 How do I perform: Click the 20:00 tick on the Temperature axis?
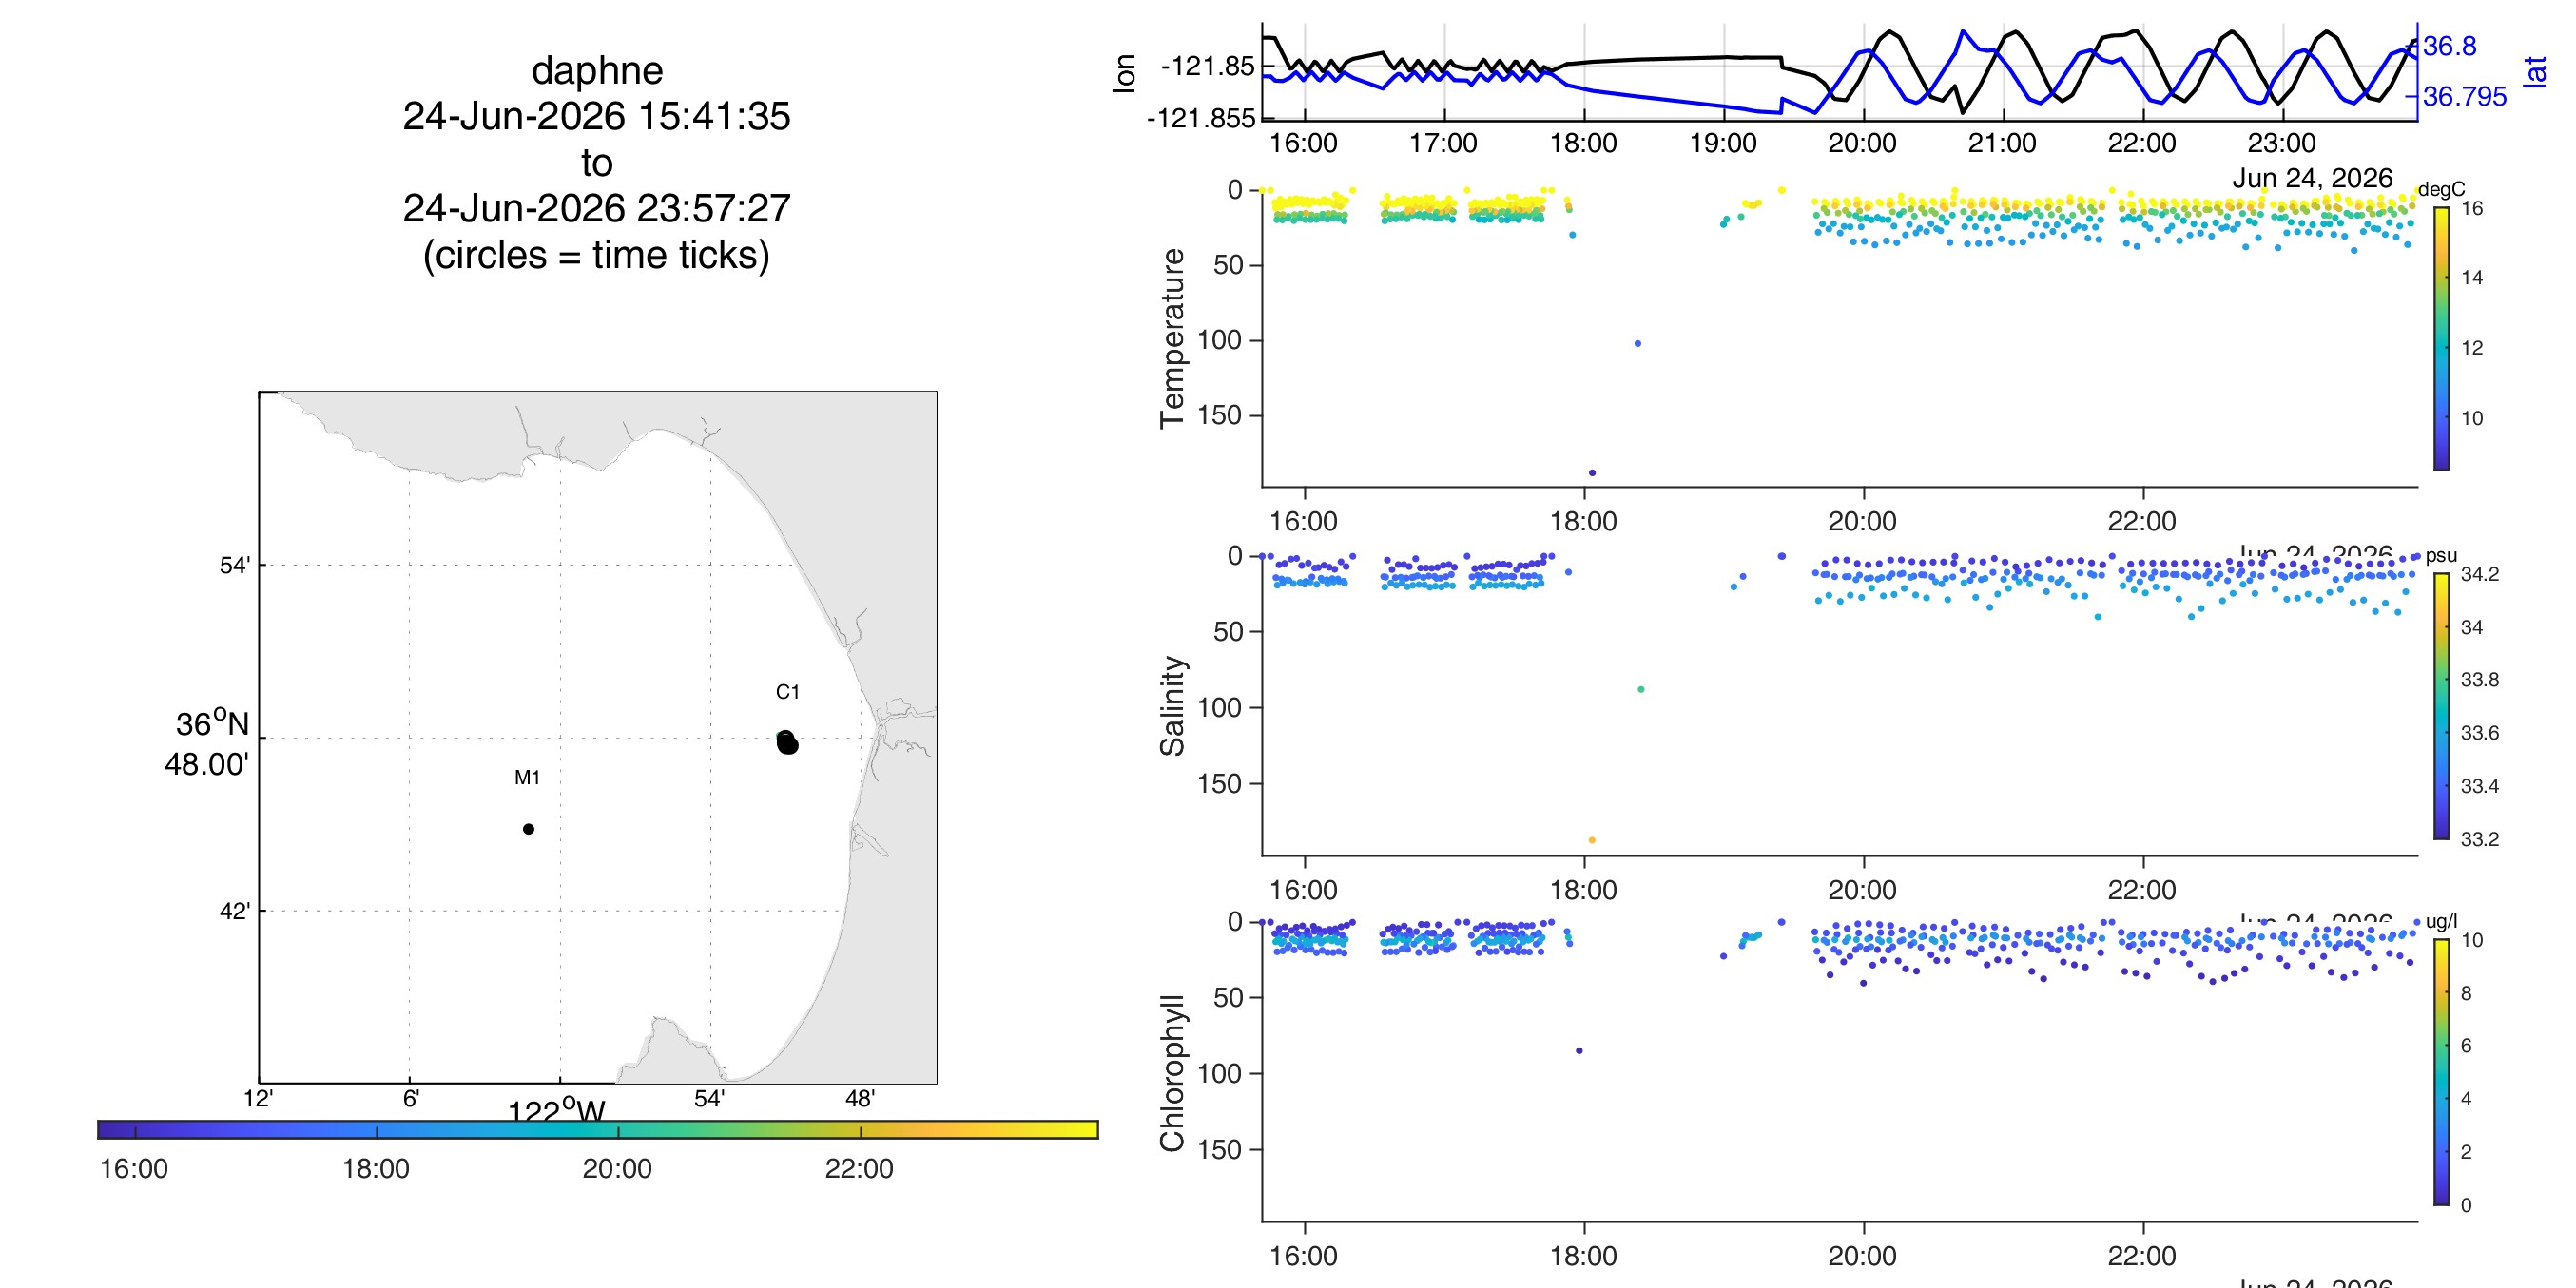point(1862,521)
